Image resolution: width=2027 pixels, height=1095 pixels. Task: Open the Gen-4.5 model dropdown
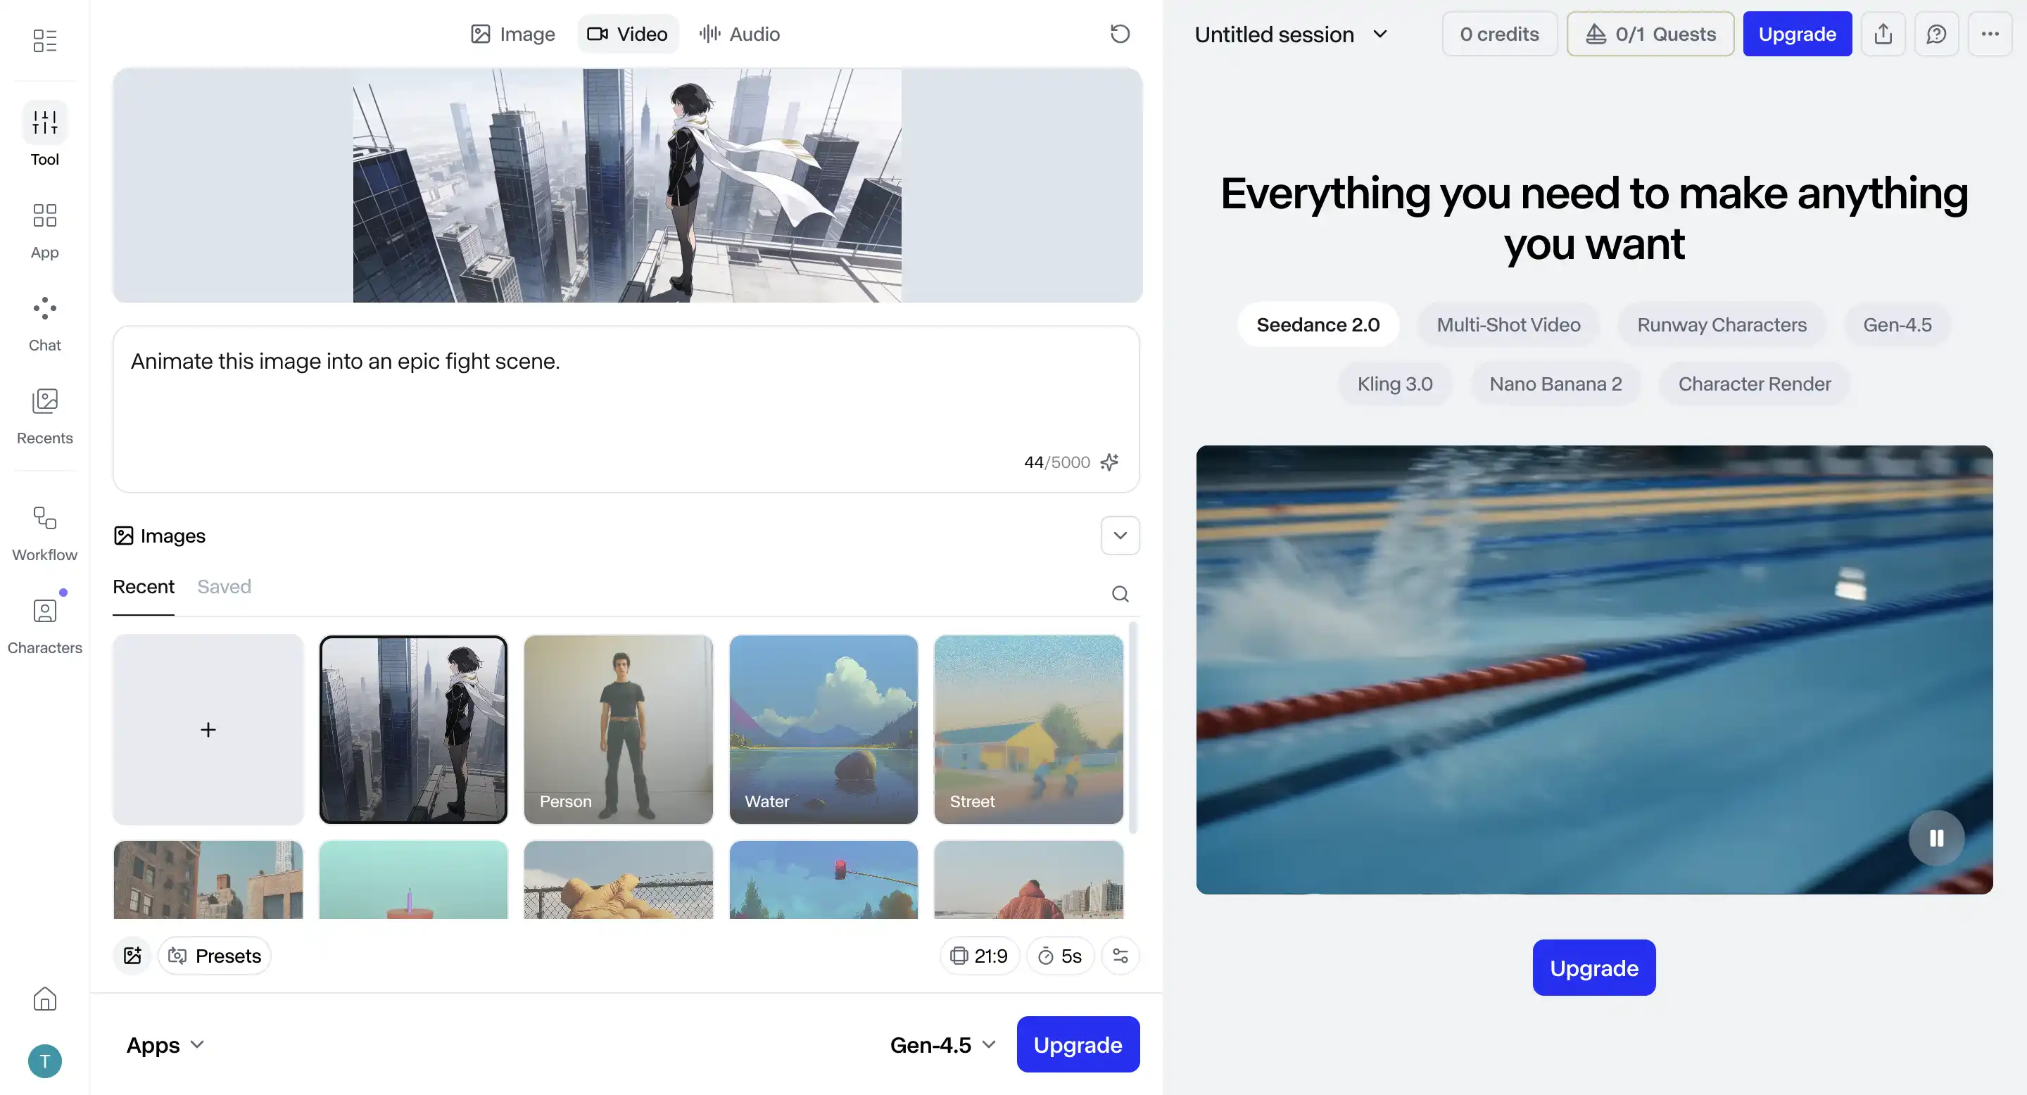coord(942,1044)
